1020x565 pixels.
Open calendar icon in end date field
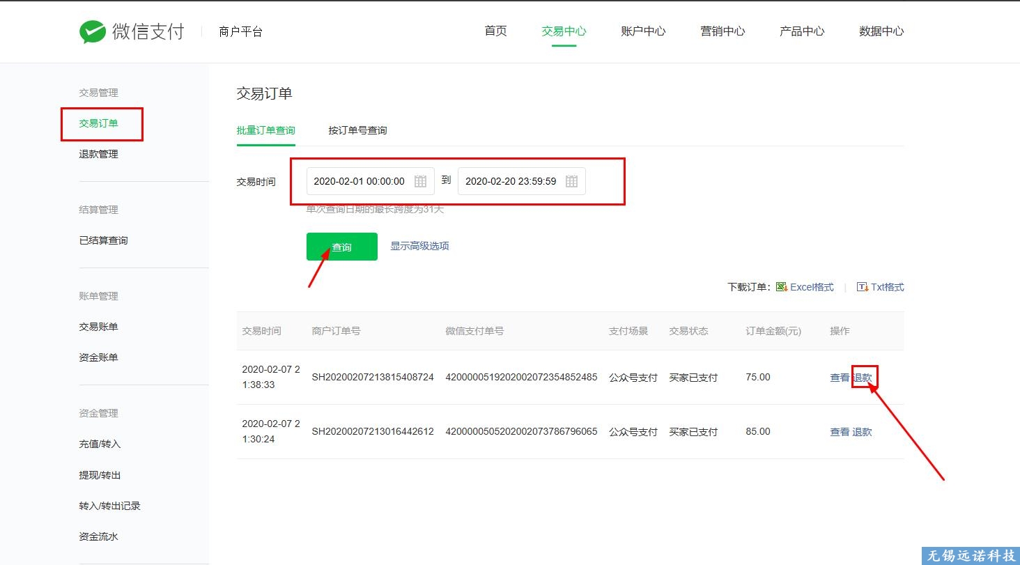point(571,181)
